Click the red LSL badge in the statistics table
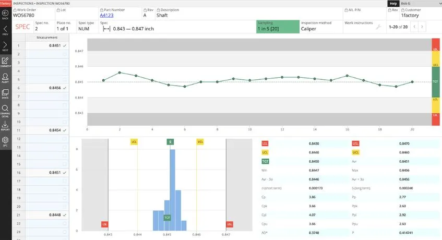The height and width of the screenshot is (240, 442). tap(265, 143)
